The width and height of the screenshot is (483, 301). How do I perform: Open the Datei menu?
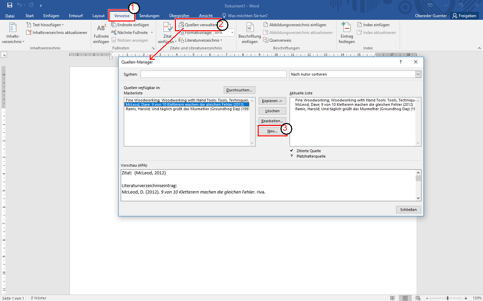click(10, 16)
